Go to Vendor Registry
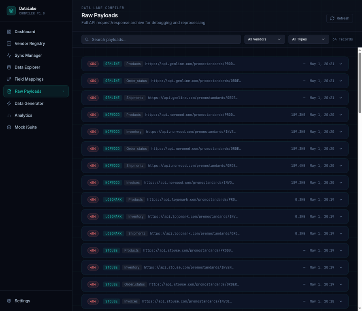The width and height of the screenshot is (362, 311). (36, 43)
